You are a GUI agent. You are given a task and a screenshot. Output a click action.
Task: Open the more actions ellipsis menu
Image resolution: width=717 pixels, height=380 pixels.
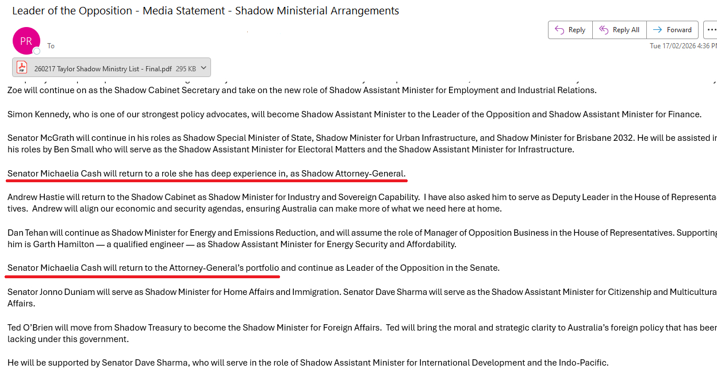[x=711, y=30]
